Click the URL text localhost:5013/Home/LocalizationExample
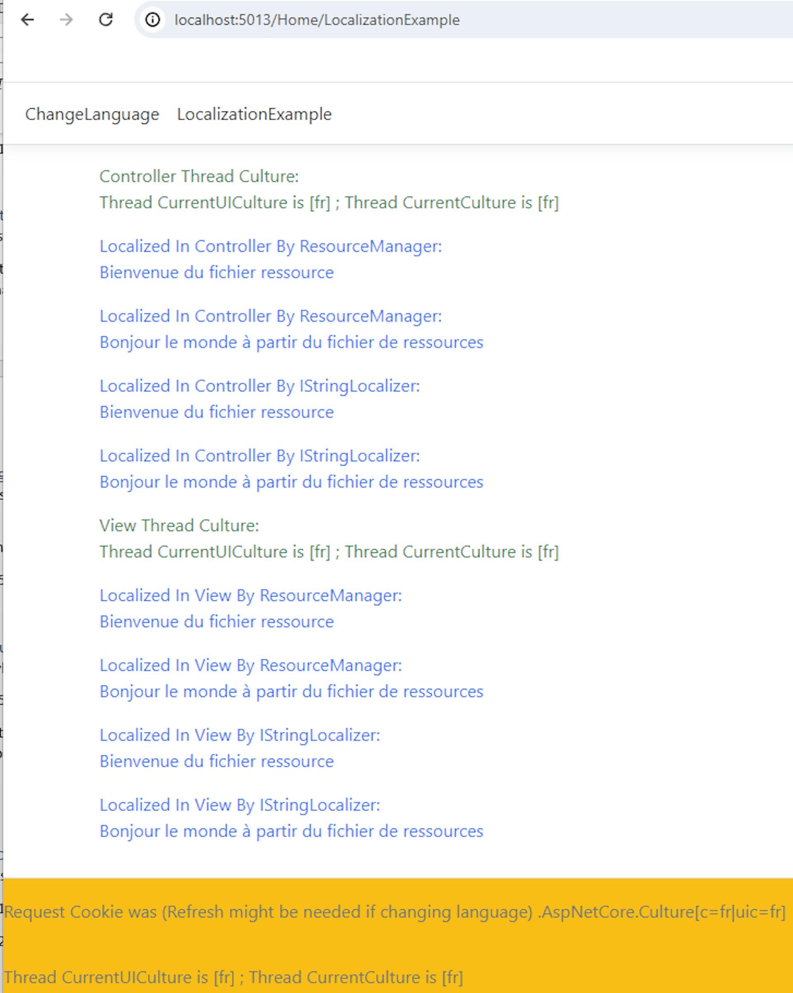 pyautogui.click(x=316, y=20)
